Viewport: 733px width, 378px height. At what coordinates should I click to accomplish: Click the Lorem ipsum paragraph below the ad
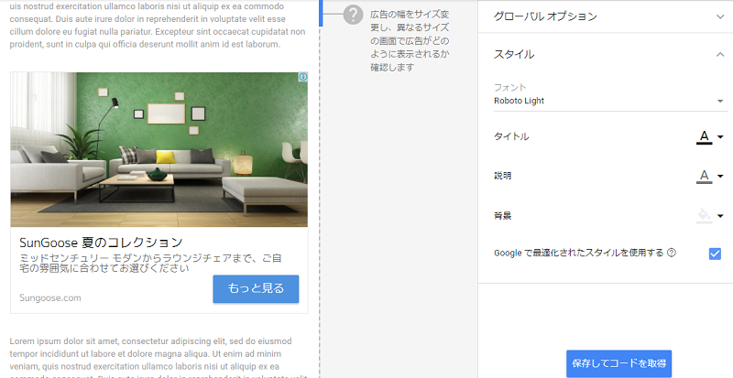[x=158, y=358]
